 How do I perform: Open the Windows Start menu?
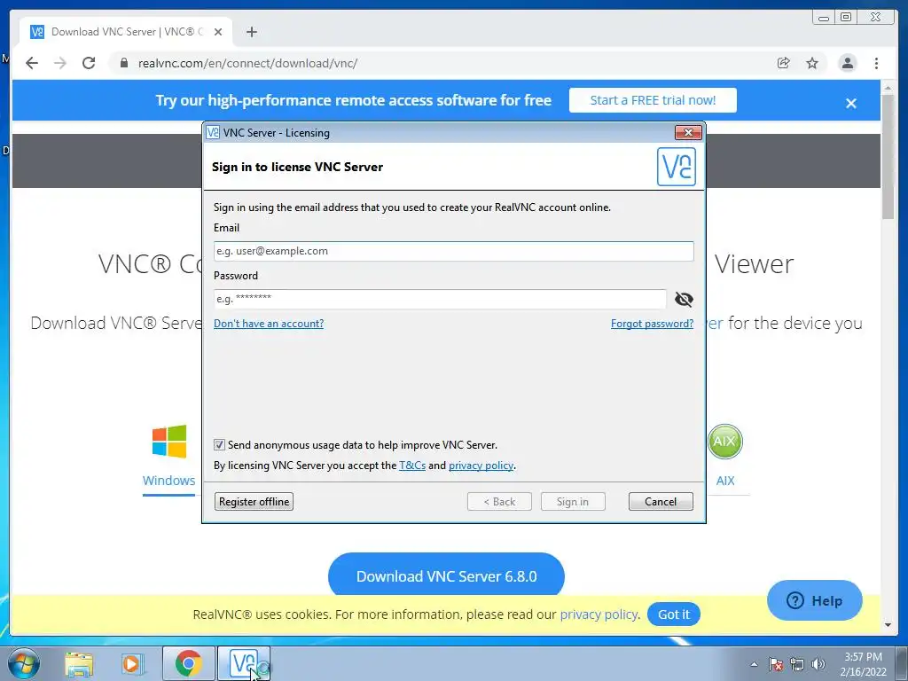pyautogui.click(x=24, y=663)
